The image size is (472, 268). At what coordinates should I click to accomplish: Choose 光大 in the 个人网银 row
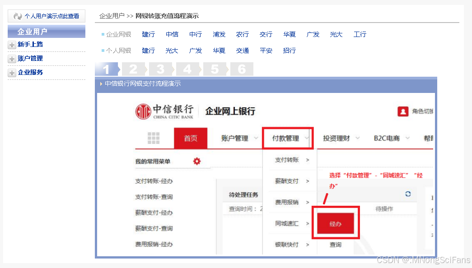tap(172, 51)
